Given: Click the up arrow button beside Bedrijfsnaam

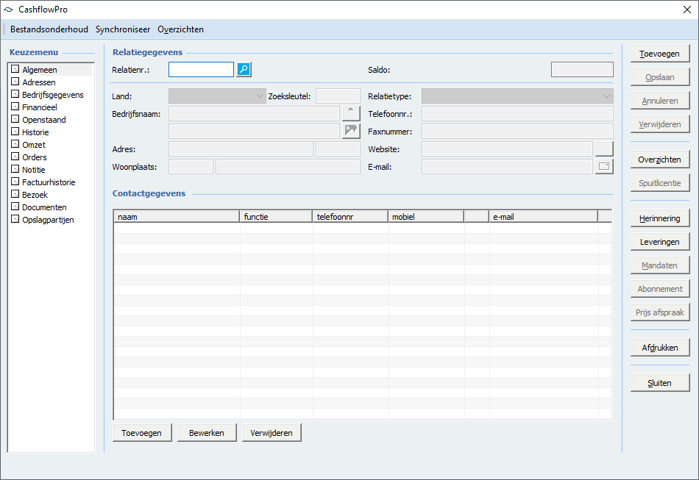Looking at the screenshot, I should tap(351, 113).
